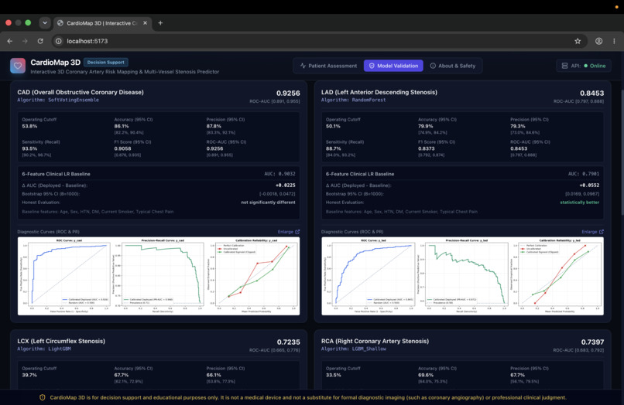Open the About & Safety tab
This screenshot has width=624, height=405.
tap(452, 66)
